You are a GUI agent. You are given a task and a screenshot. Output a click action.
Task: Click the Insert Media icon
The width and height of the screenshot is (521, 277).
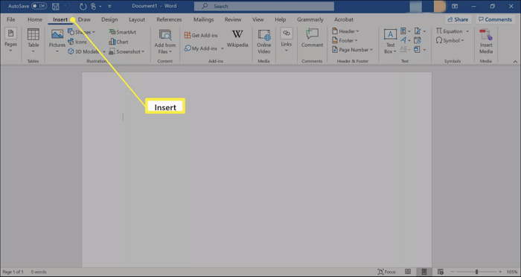point(486,41)
